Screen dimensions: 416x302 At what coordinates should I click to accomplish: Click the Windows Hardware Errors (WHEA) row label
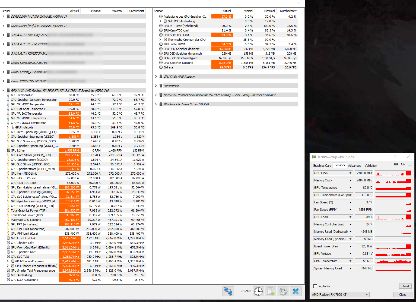186,104
